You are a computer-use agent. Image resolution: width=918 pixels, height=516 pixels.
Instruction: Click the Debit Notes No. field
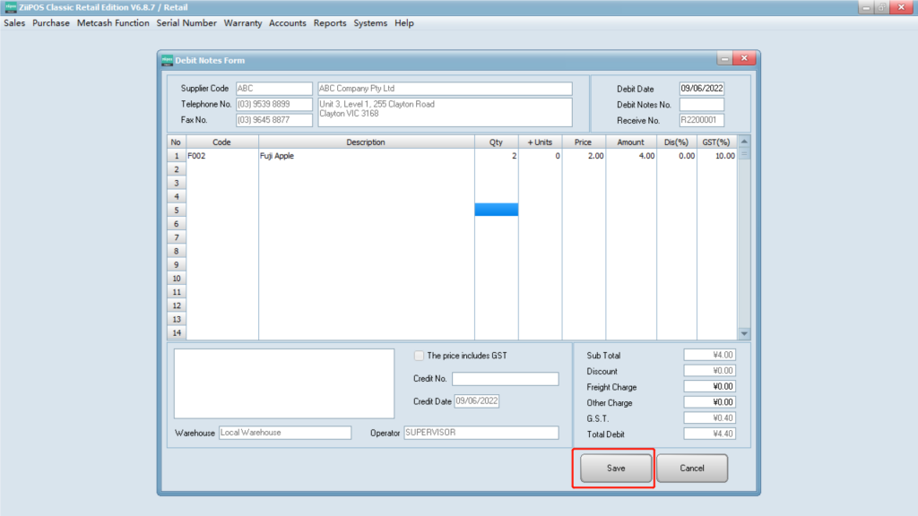tap(701, 105)
